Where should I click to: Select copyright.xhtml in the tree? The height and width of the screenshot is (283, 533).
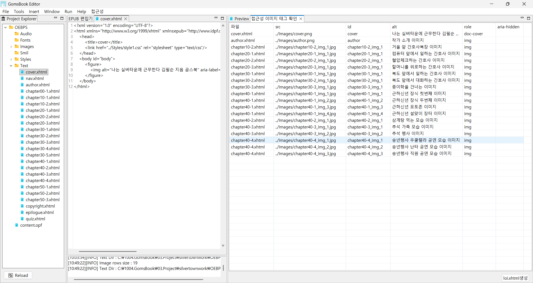pyautogui.click(x=40, y=206)
